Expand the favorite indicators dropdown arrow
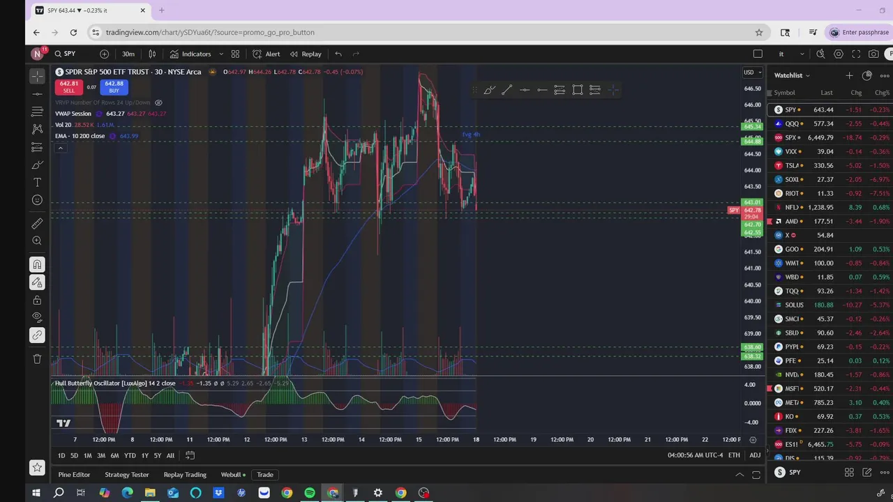The image size is (893, 502). (221, 54)
